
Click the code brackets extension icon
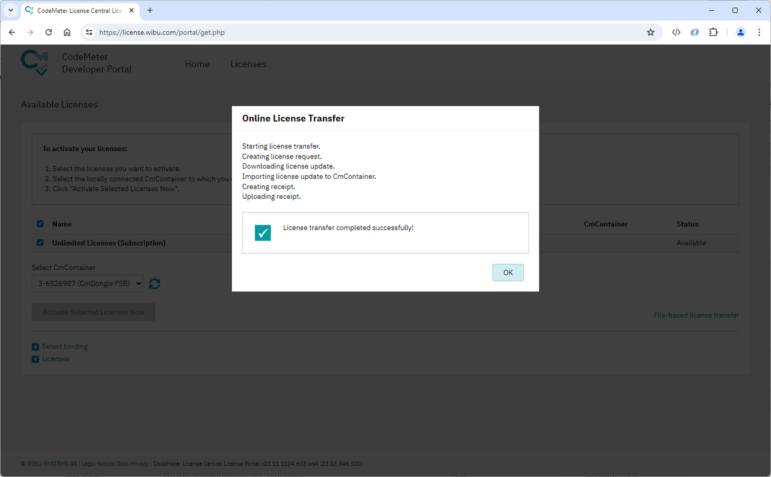(676, 33)
